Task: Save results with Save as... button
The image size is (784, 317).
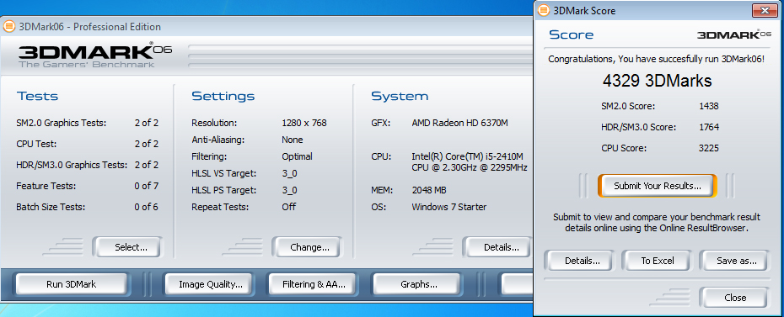Action: pyautogui.click(x=734, y=260)
